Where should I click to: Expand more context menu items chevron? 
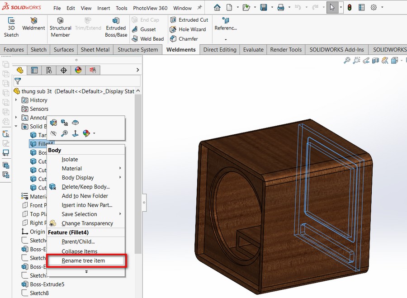tap(86, 271)
